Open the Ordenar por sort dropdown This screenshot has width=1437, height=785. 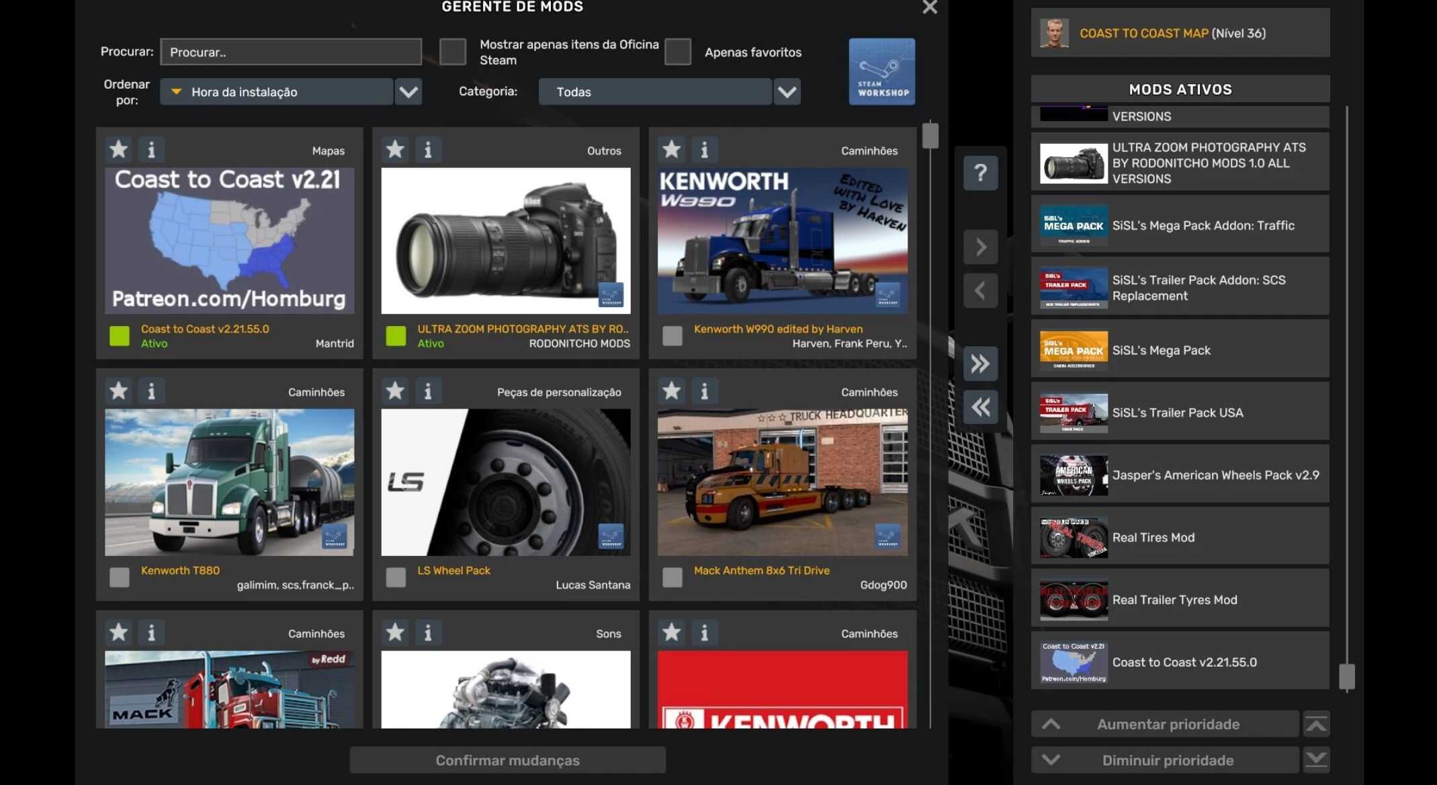[x=408, y=91]
